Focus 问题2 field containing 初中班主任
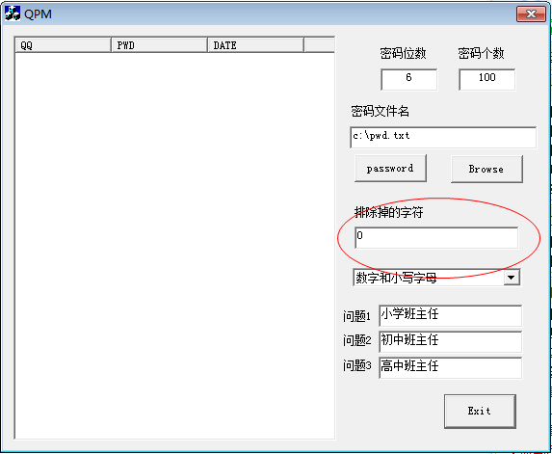 point(450,341)
